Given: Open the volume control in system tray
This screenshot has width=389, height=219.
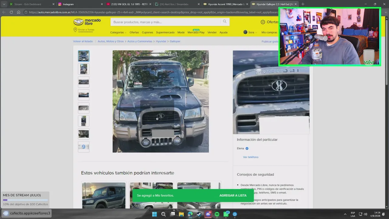Looking at the screenshot, I should point(365,214).
